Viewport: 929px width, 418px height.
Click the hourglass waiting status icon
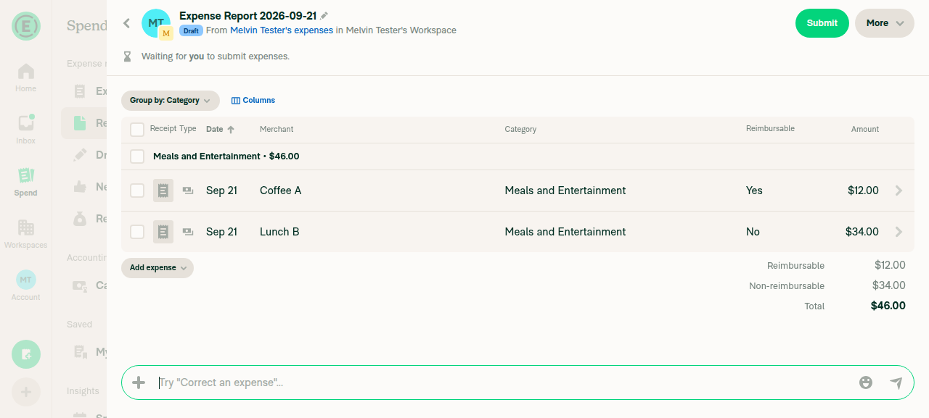(x=128, y=56)
